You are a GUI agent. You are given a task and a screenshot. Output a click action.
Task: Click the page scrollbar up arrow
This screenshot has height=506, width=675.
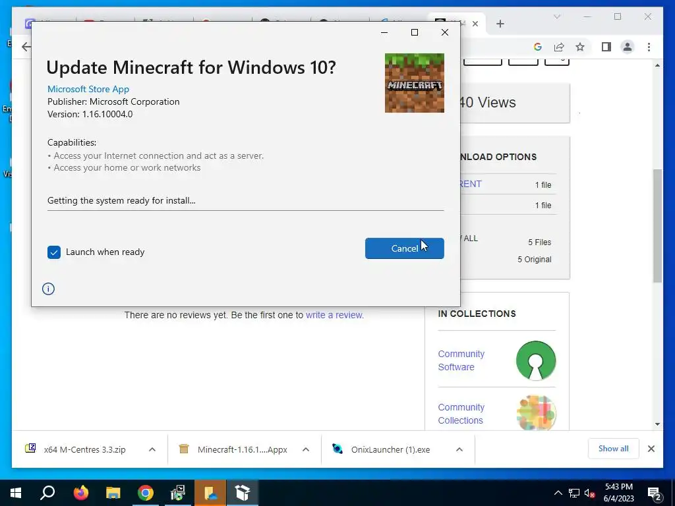(x=657, y=65)
